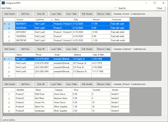Click invoice cell 245743567
Viewport: 168px width, 122px height.
(25, 32)
